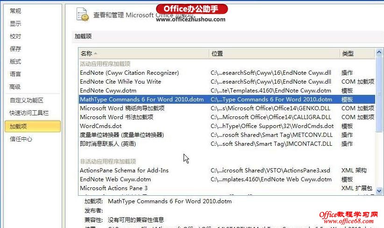Click the GENKO.DLL location path
384x228 pixels.
click(x=270, y=108)
